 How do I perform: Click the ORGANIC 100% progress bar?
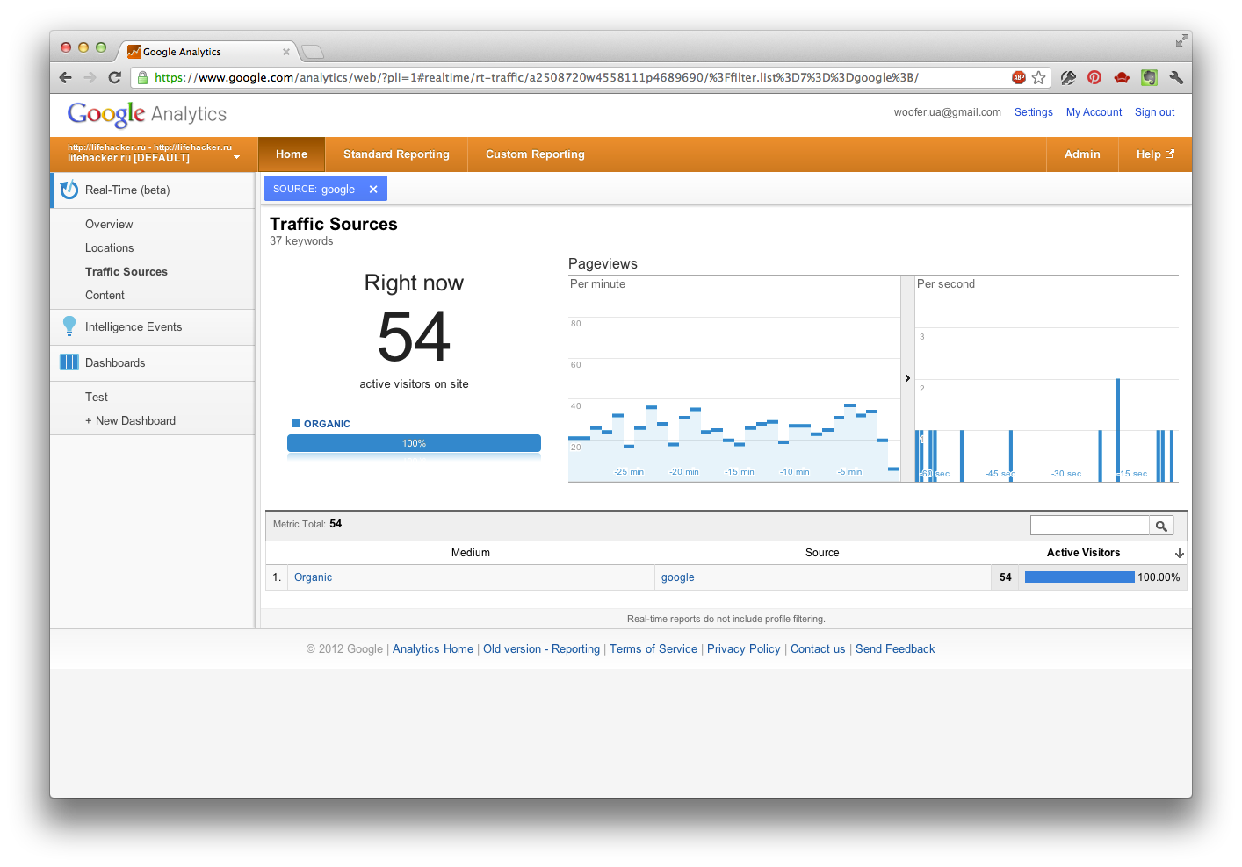pyautogui.click(x=414, y=443)
